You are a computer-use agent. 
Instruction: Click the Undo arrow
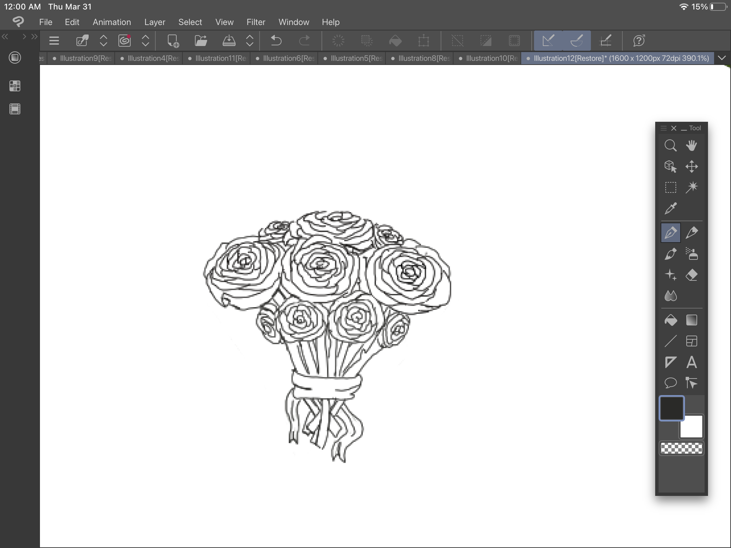click(276, 41)
